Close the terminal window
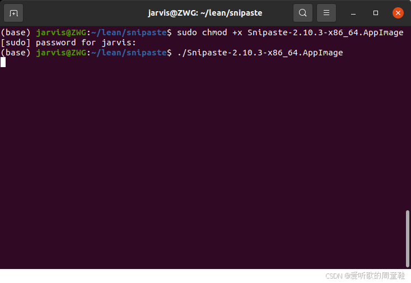 398,13
